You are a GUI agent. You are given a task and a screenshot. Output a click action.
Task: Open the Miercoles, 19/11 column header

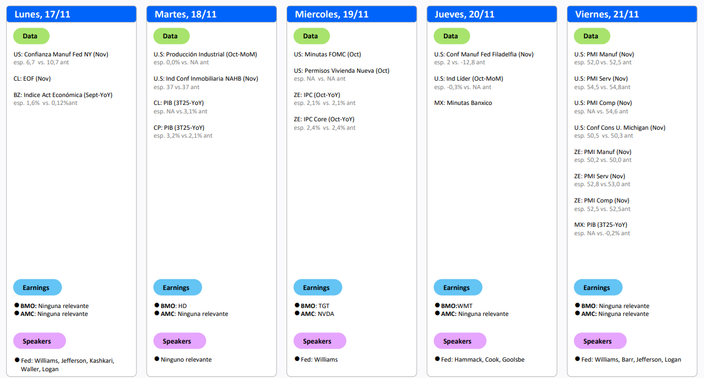coord(351,15)
